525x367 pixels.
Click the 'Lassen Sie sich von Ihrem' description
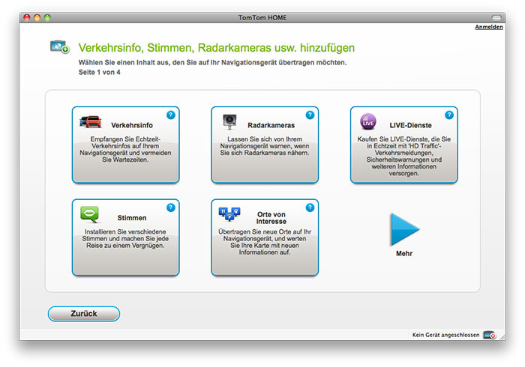pos(265,146)
